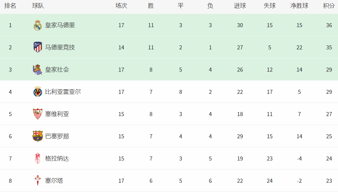Open the 皇家马德里 team link
This screenshot has height=192, width=338.
pyautogui.click(x=60, y=25)
